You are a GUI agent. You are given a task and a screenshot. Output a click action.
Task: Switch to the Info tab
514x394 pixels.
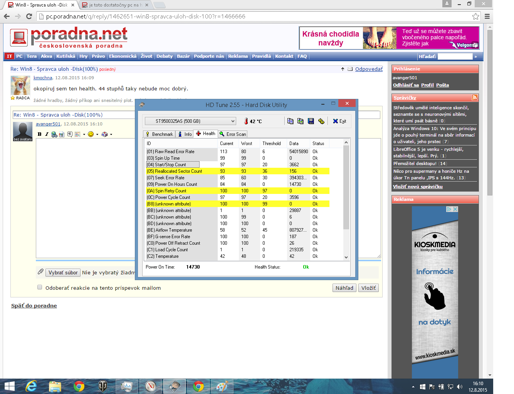tap(185, 134)
